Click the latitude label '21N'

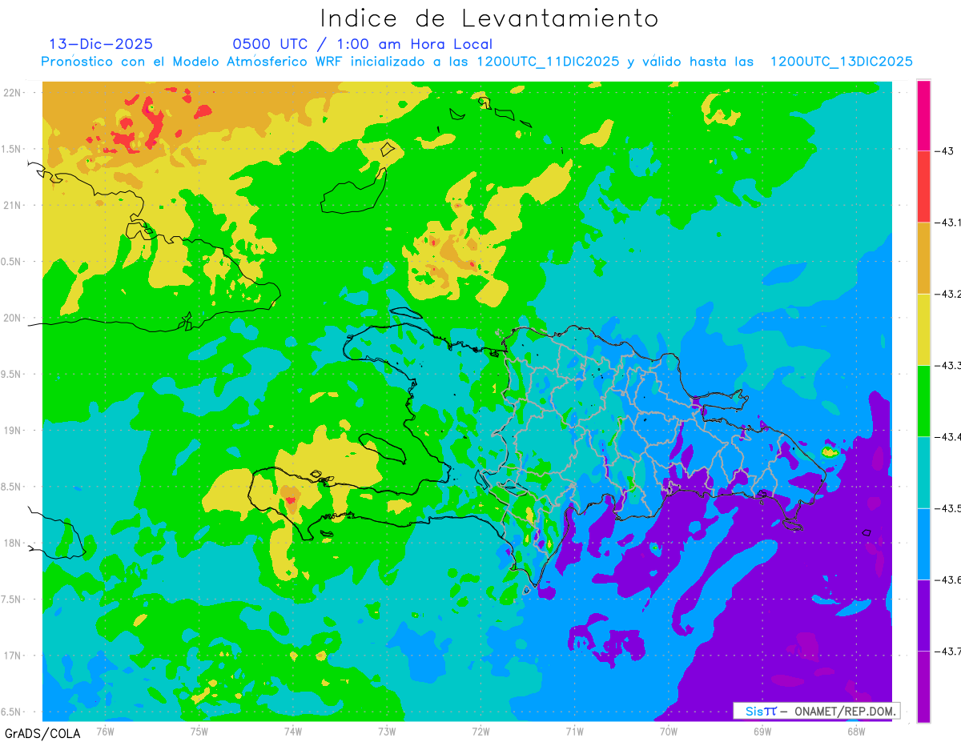pos(13,205)
